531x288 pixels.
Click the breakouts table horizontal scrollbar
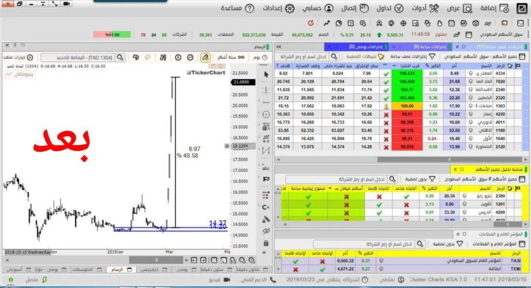(x=450, y=160)
